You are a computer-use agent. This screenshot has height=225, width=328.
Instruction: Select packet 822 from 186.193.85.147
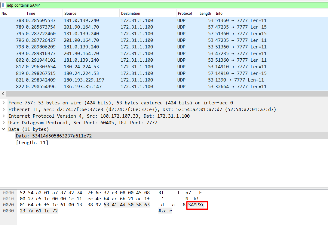point(164,86)
